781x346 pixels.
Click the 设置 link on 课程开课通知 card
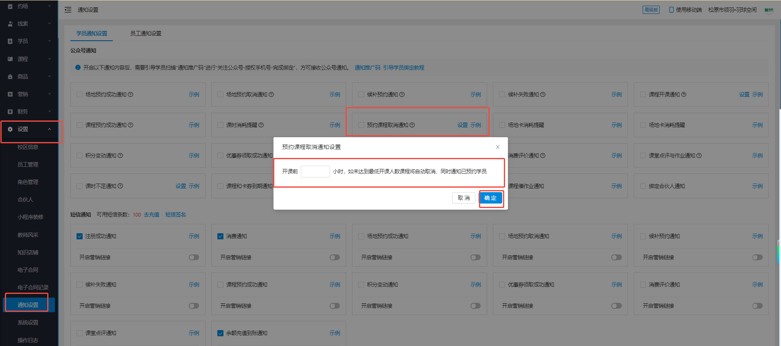tap(744, 94)
